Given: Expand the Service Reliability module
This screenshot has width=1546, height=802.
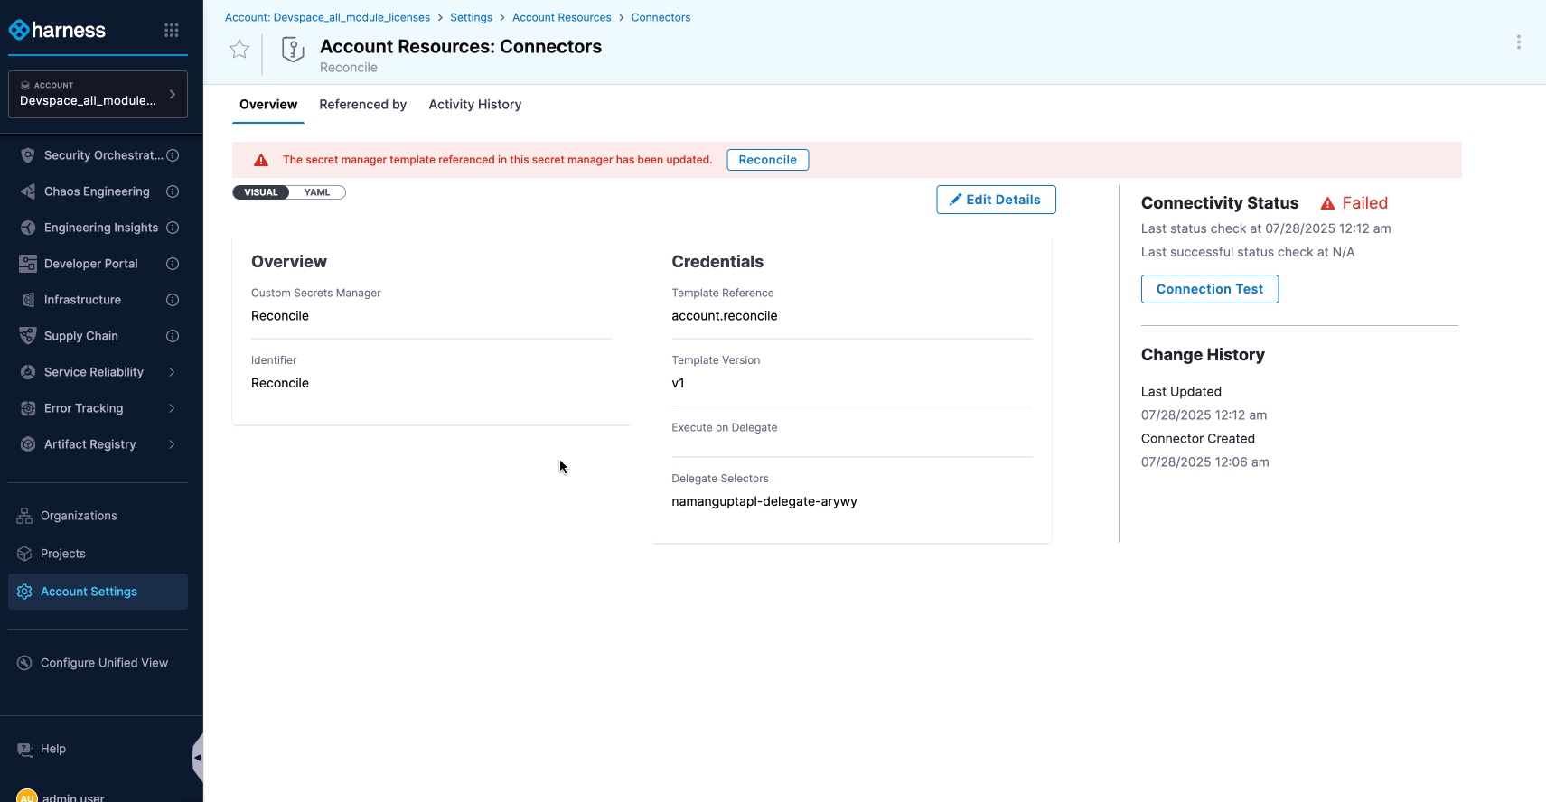Looking at the screenshot, I should [x=172, y=372].
